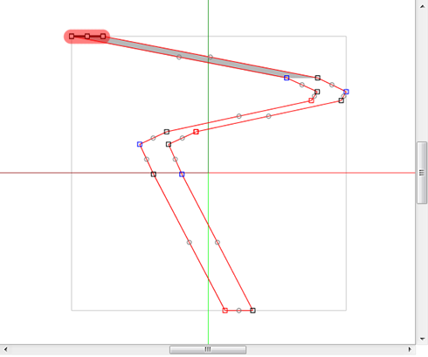Select the blue node on the horizontal axis line

click(182, 175)
